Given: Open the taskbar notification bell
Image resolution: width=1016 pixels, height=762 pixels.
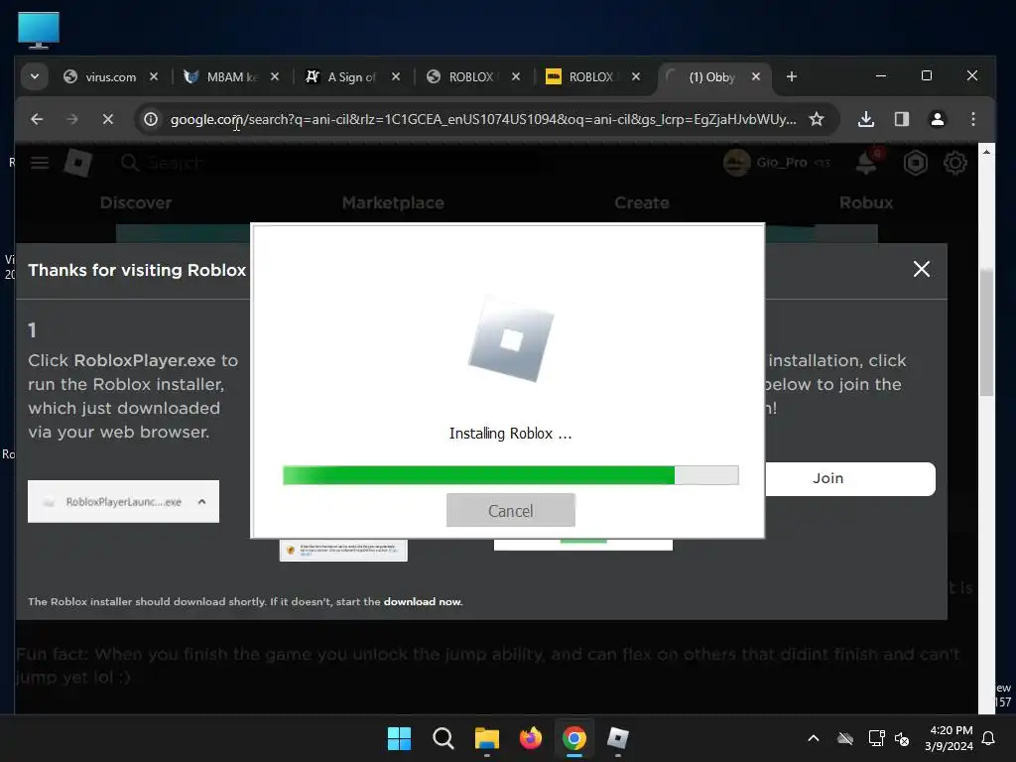Looking at the screenshot, I should coord(989,738).
